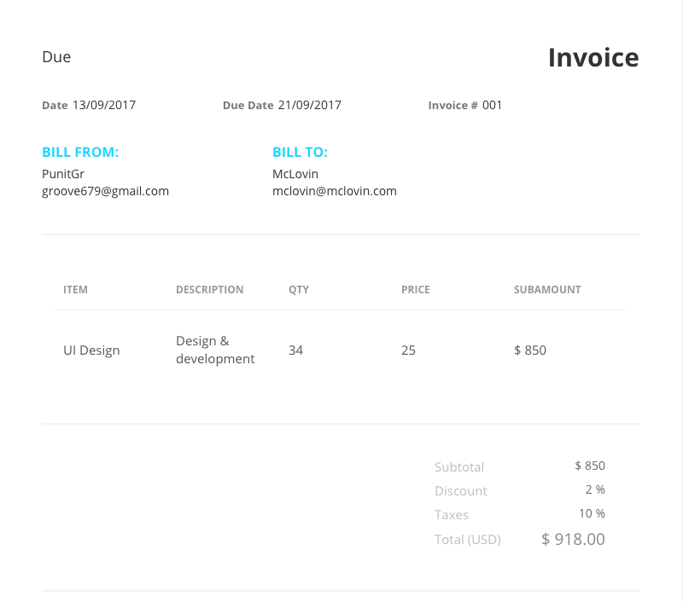Click the SUBAMOUNT column header

coord(547,289)
